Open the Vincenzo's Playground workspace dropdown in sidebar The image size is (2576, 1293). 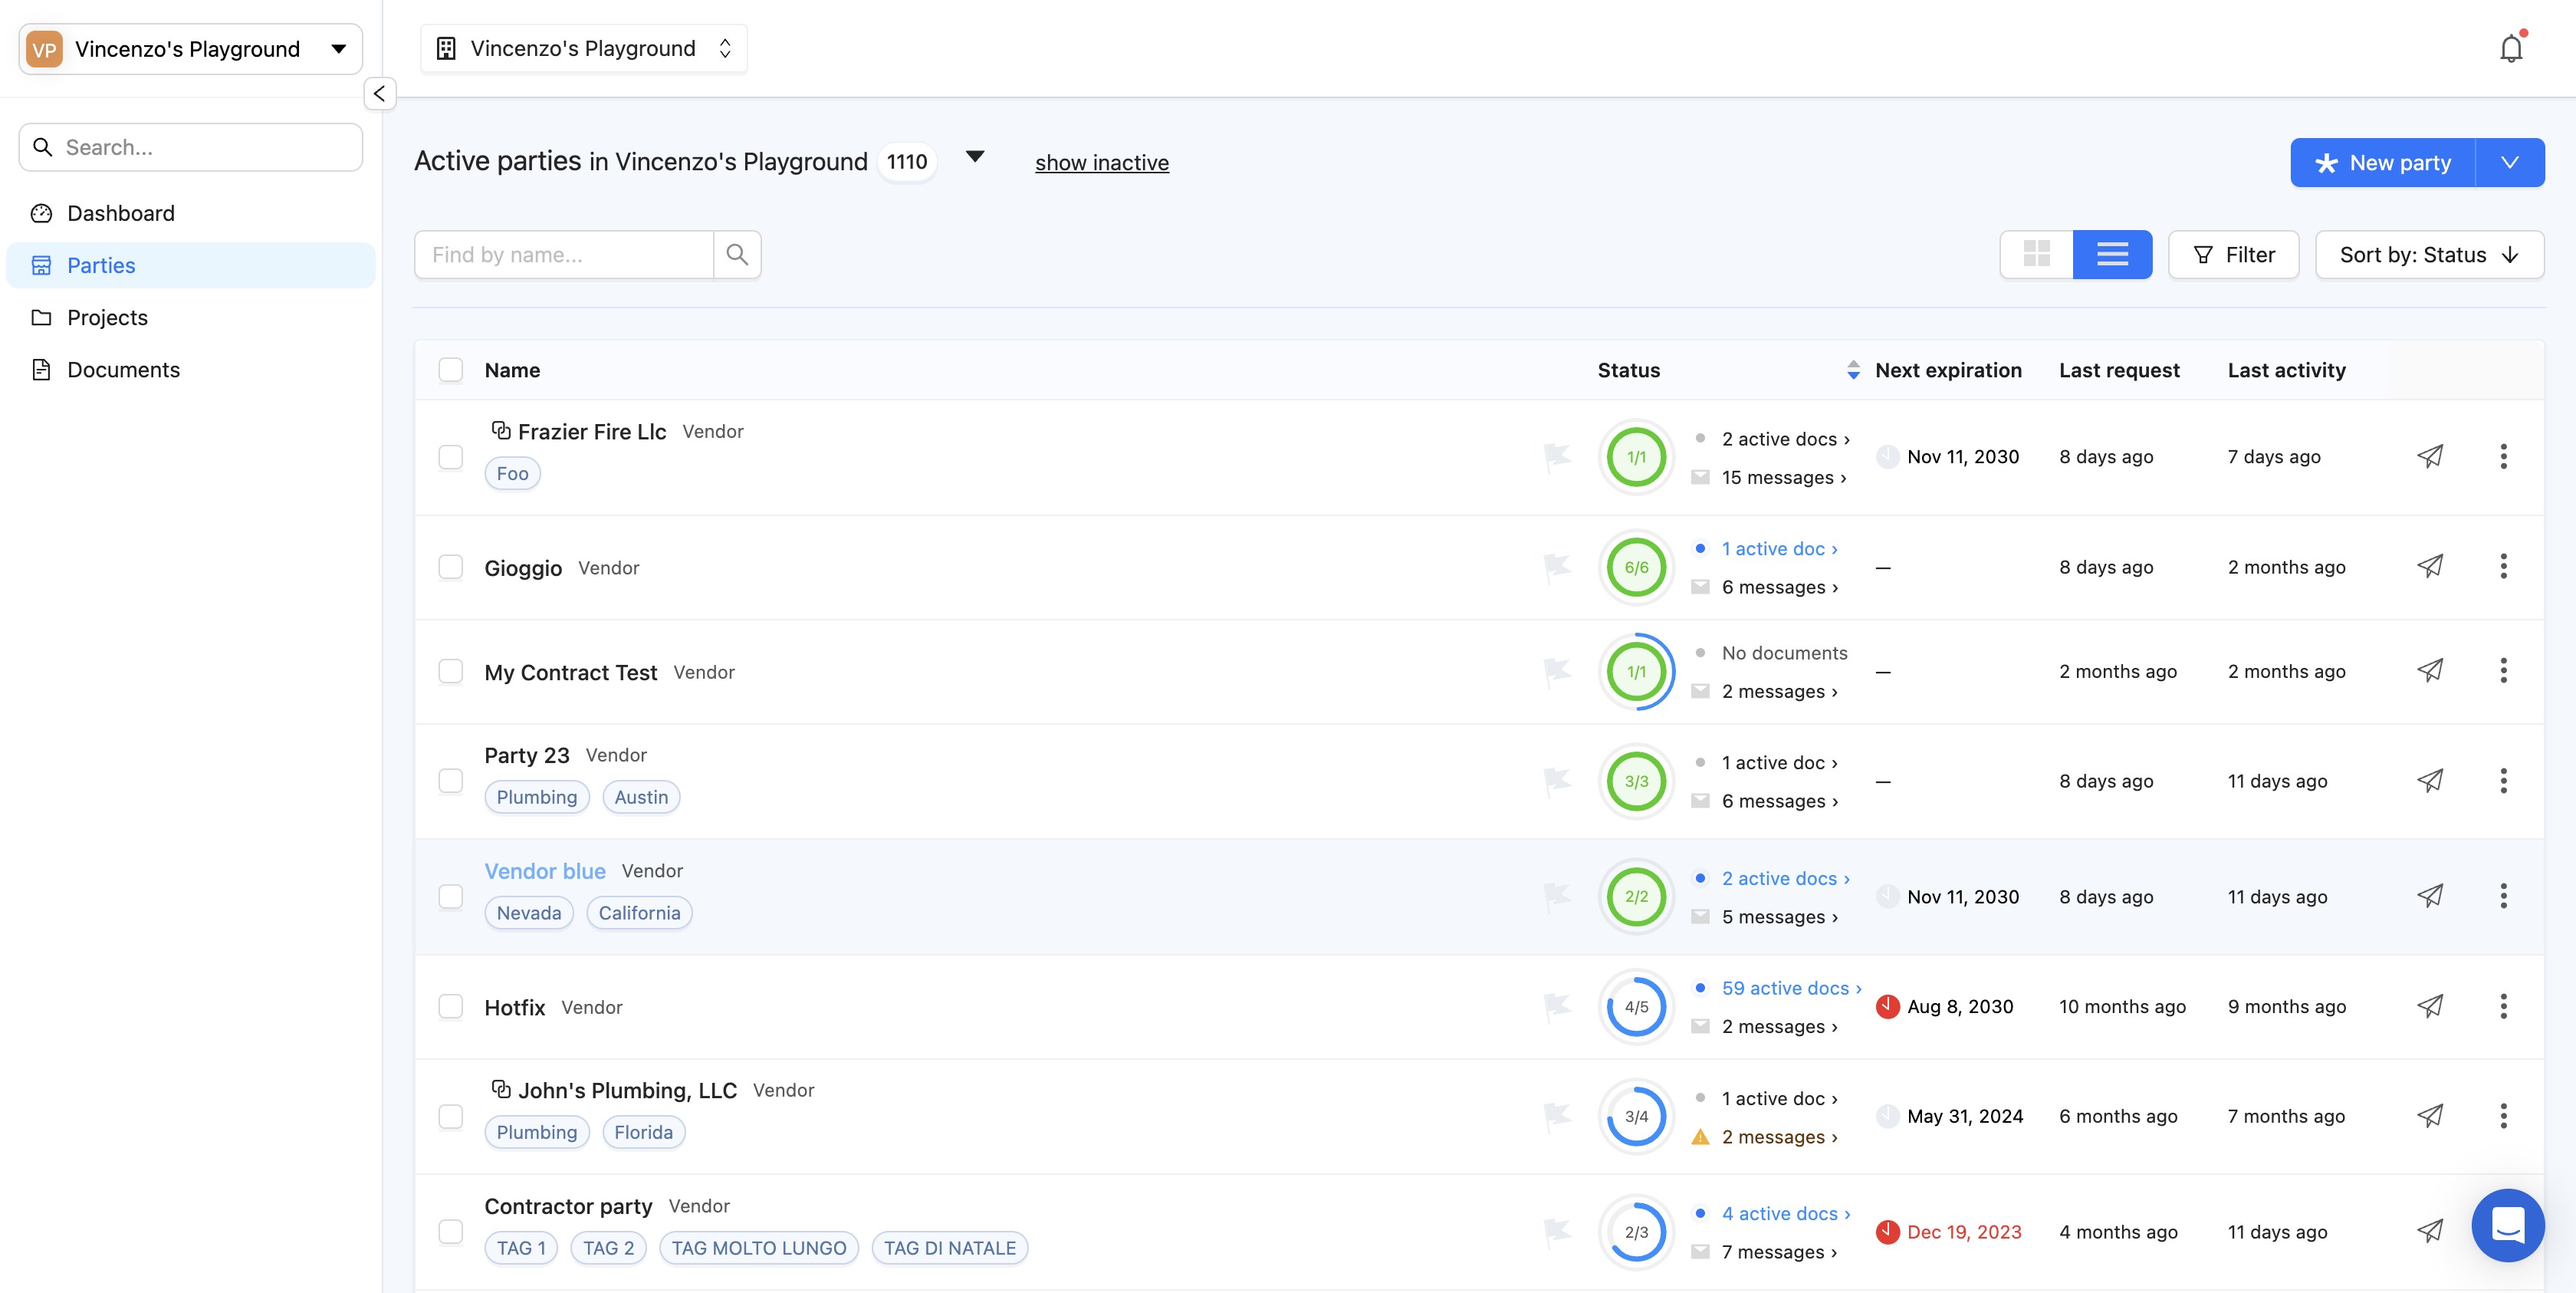[190, 49]
